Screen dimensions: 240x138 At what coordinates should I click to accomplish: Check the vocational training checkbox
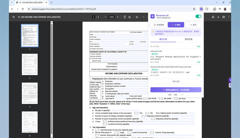[x=105, y=124]
